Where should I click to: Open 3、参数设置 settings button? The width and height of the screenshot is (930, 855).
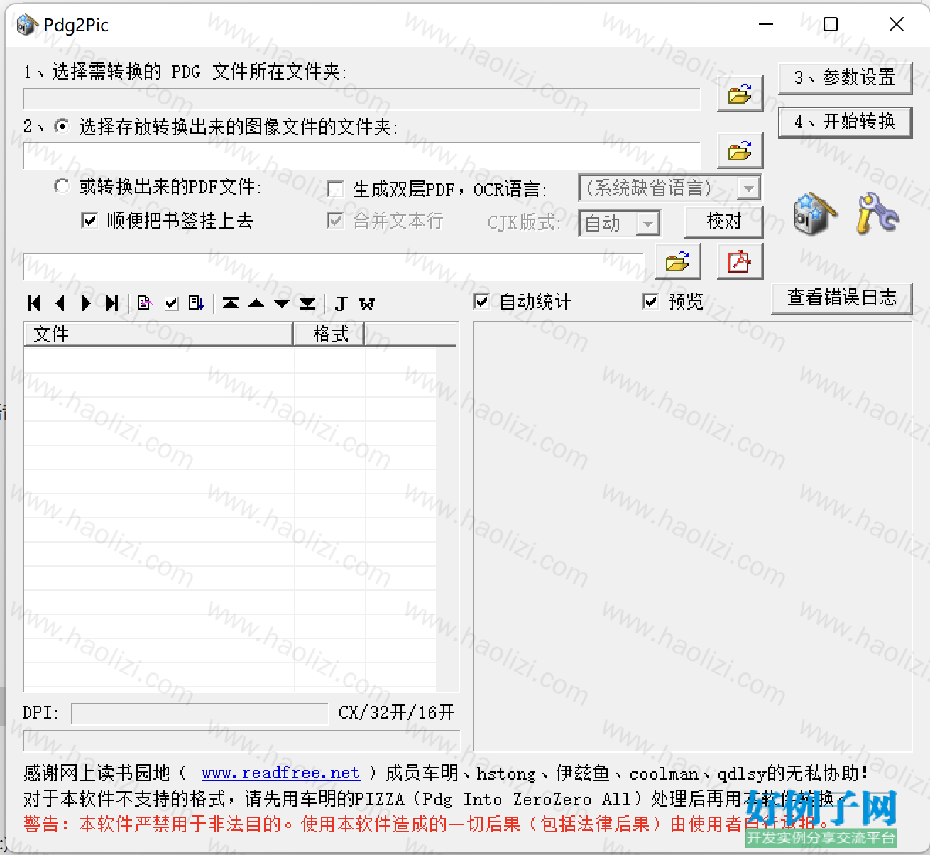pos(845,77)
